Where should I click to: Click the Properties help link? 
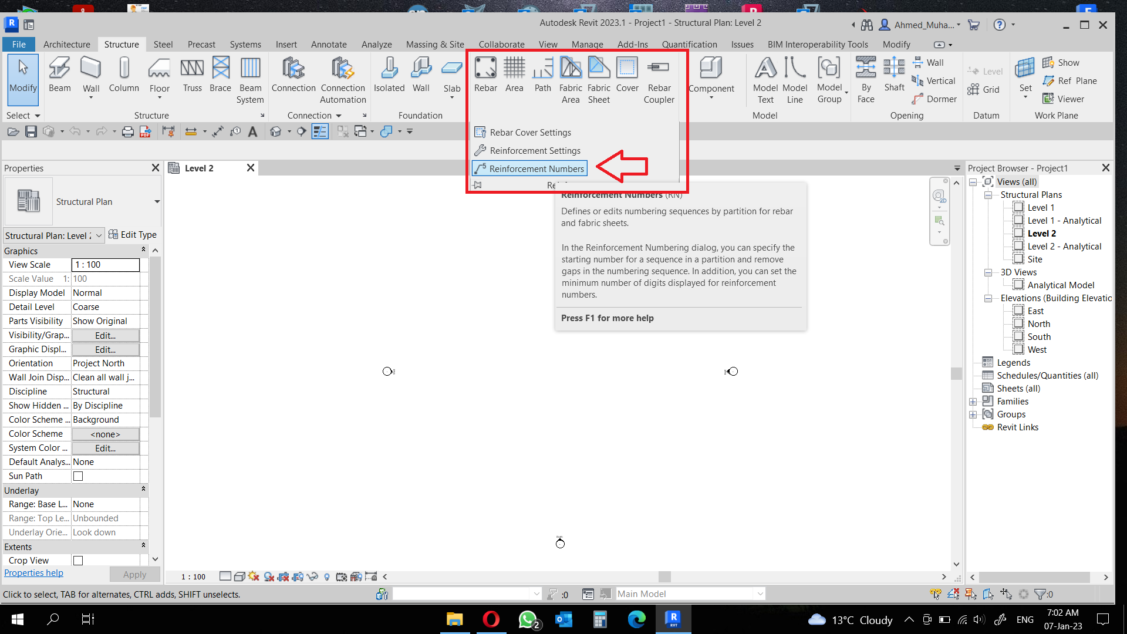[33, 573]
